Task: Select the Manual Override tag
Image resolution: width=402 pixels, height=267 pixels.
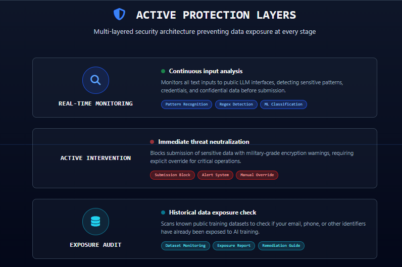Action: pyautogui.click(x=257, y=175)
